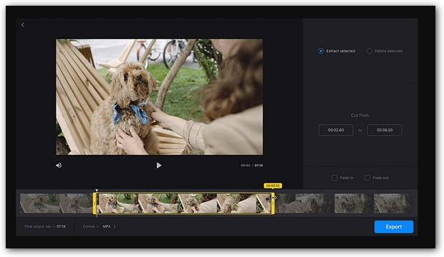The width and height of the screenshot is (444, 257).
Task: Select the Extract selected option
Action: pos(321,51)
